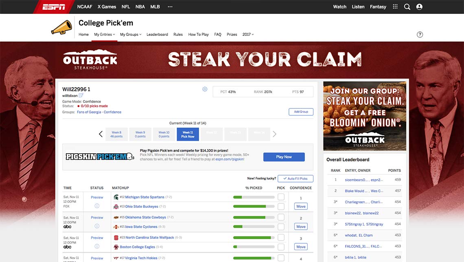Viewport: 464px width, 262px height.
Task: Go to NBA section
Action: coord(140,7)
